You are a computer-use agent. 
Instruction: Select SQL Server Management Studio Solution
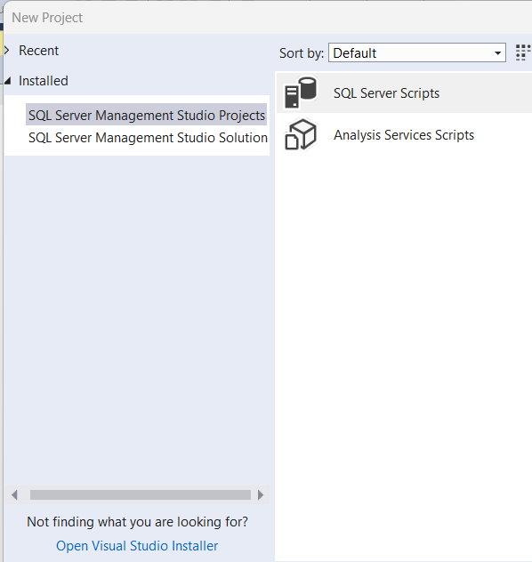click(x=148, y=138)
